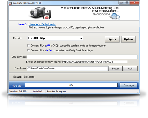Click the Abrir button
Viewport: 148px width, 118px height.
click(130, 68)
